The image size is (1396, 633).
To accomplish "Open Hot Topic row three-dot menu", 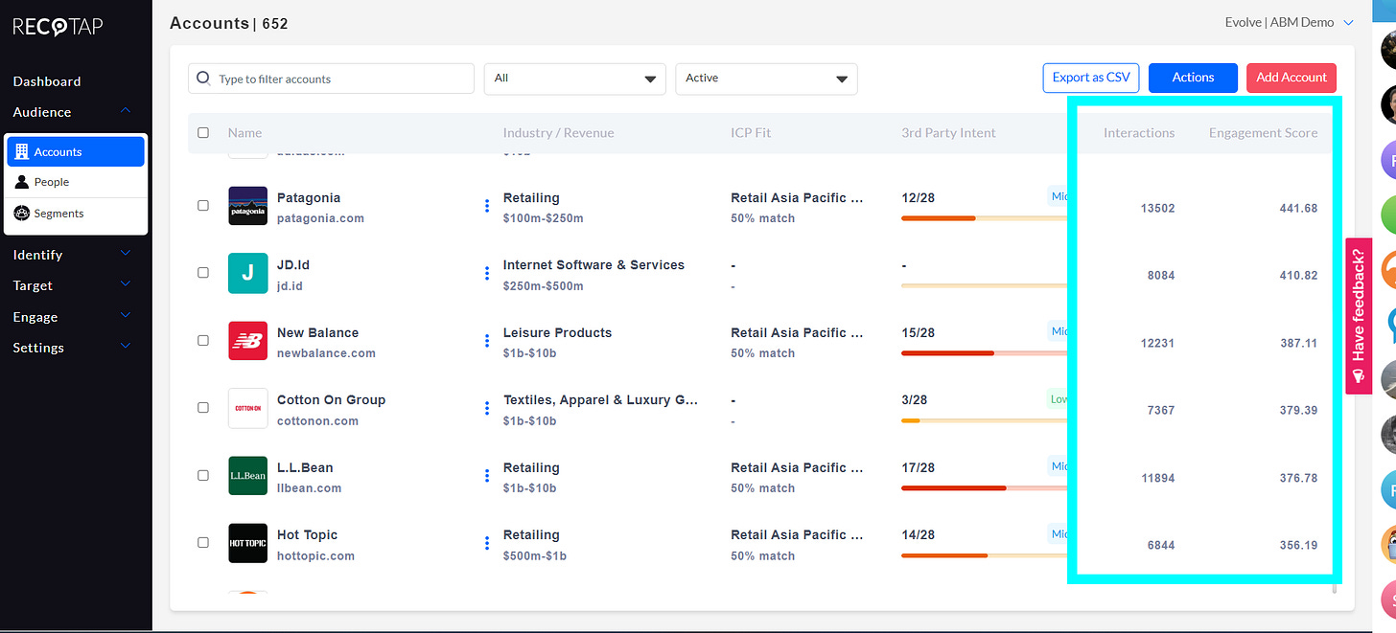I will [487, 543].
